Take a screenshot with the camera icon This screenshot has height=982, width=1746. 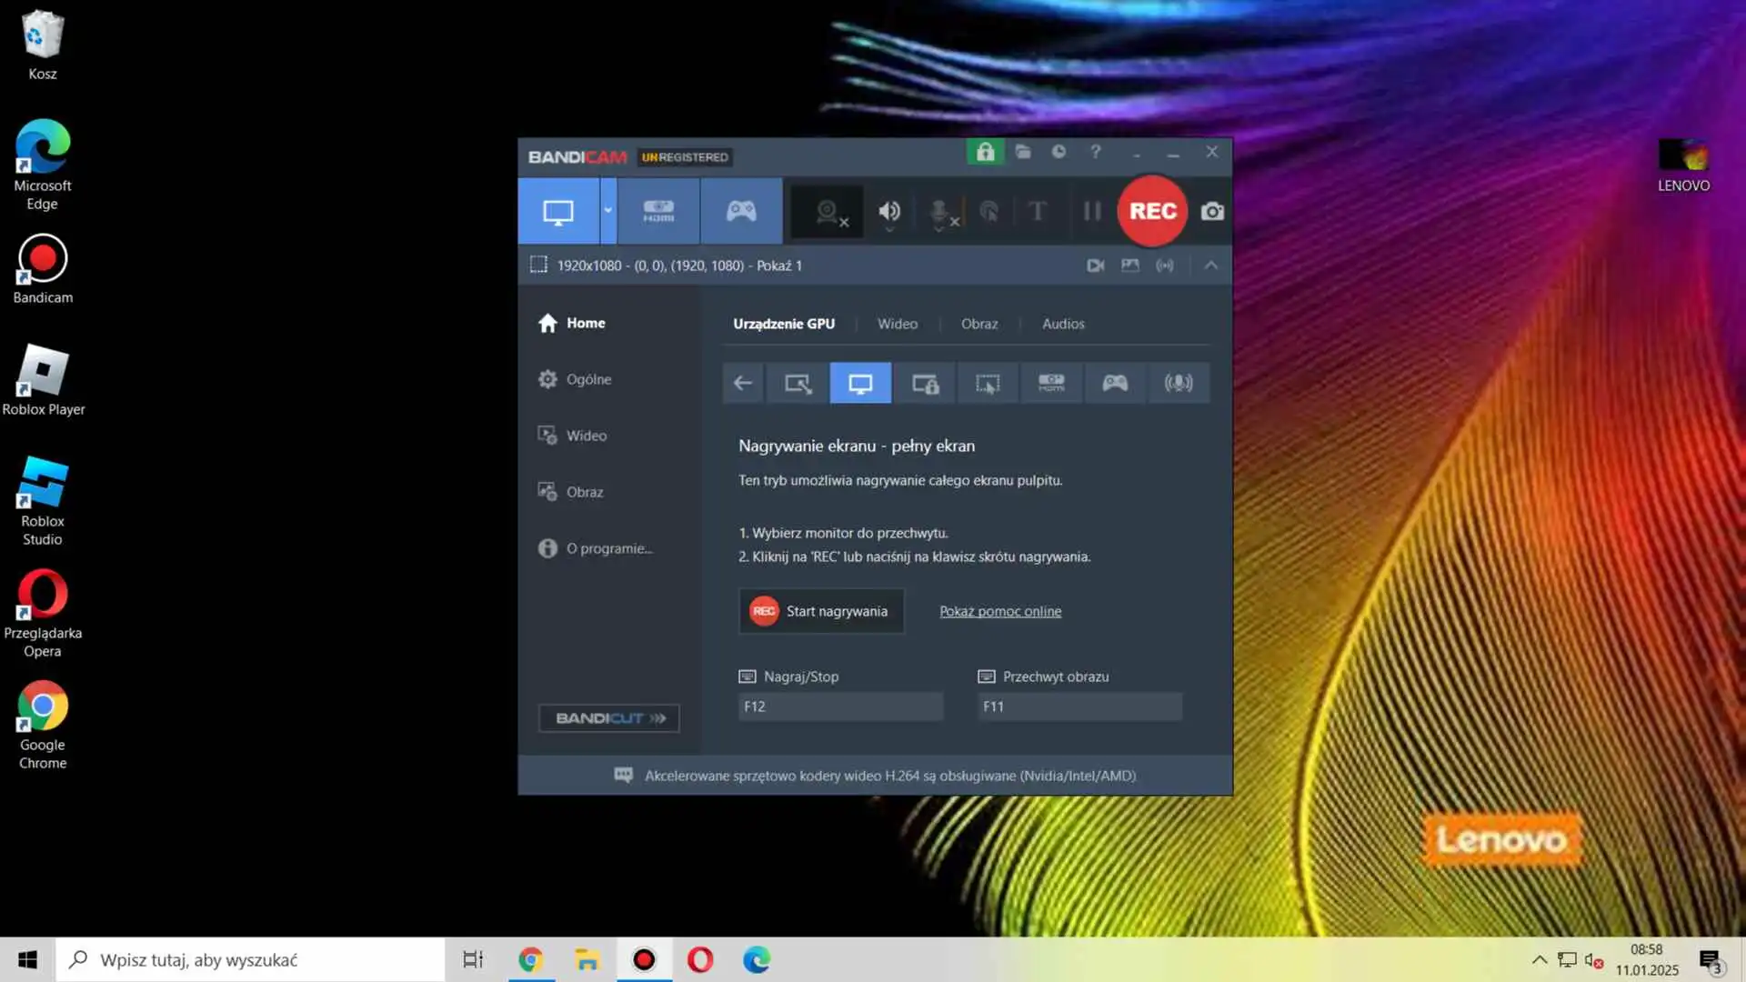click(x=1212, y=212)
